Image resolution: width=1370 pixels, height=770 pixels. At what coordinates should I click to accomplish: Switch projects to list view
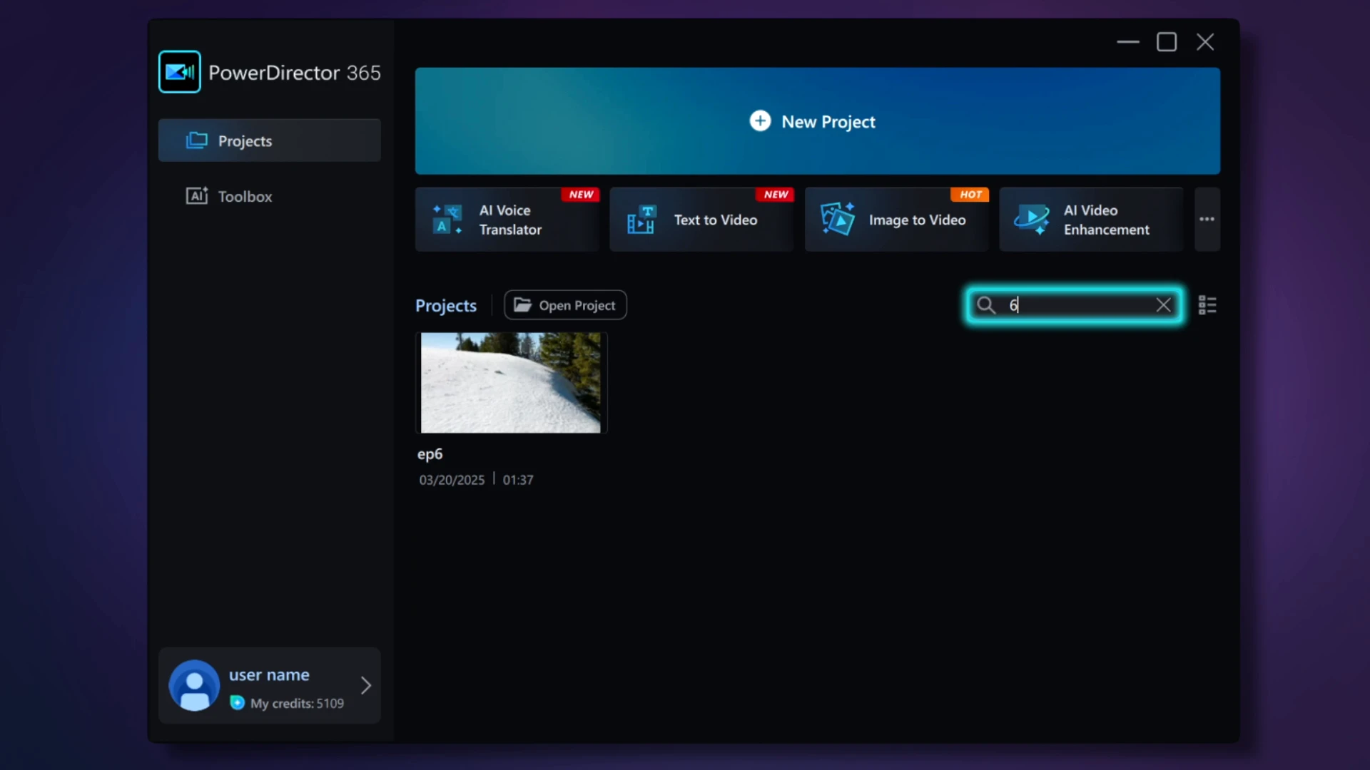(1207, 305)
